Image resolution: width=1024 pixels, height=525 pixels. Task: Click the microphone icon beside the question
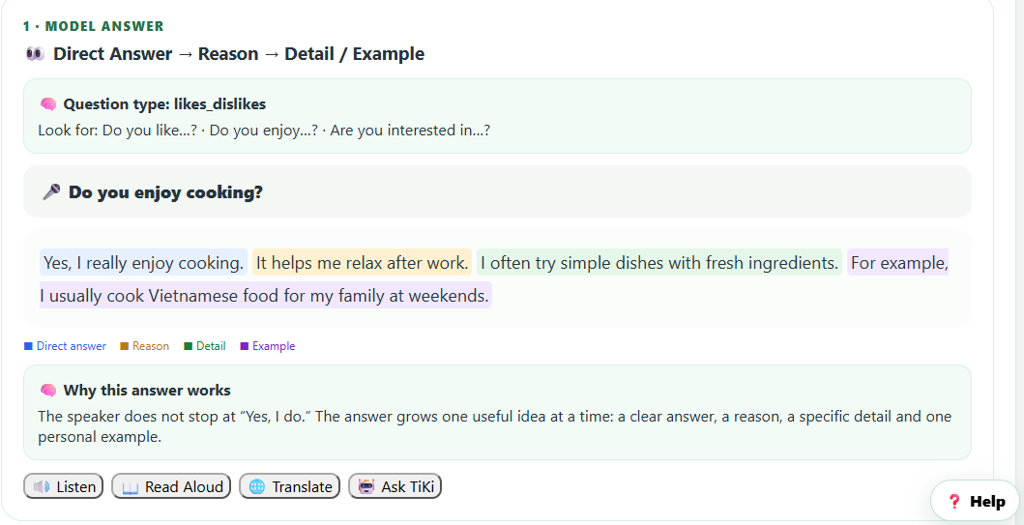[51, 192]
